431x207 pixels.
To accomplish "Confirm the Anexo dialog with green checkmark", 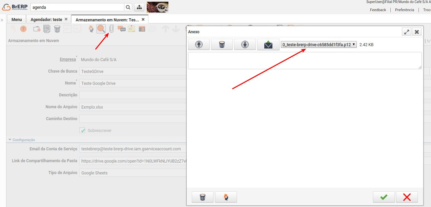I will point(384,197).
